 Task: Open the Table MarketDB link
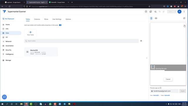(x=167, y=95)
